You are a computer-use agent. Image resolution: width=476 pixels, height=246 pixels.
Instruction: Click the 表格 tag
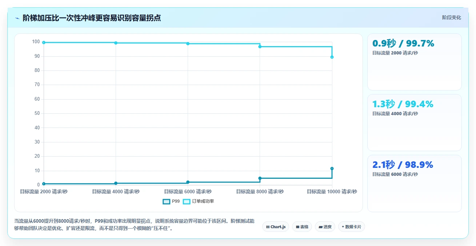click(302, 227)
